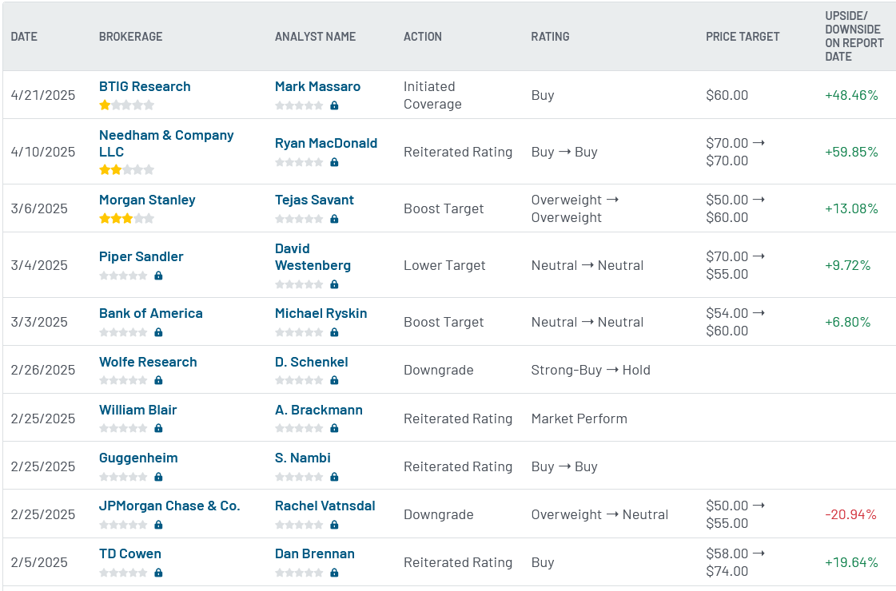Click the grey star rating under Piper Sandler

pos(123,276)
